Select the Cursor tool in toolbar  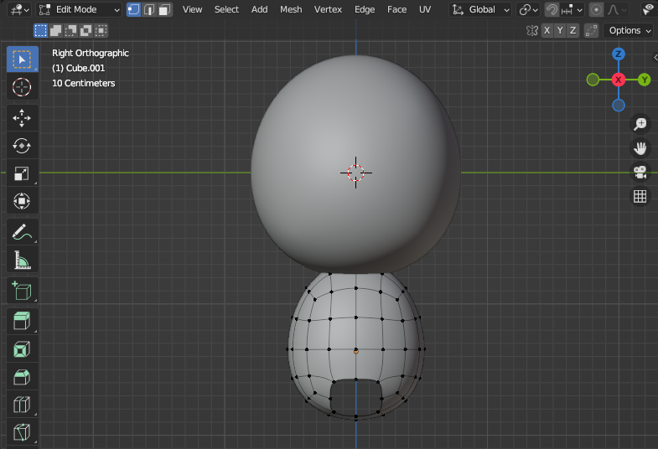[22, 87]
